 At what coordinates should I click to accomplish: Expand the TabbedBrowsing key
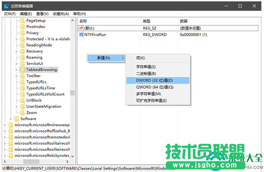point(16,70)
